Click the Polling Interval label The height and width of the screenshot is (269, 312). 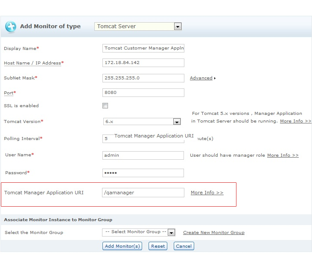22,139
